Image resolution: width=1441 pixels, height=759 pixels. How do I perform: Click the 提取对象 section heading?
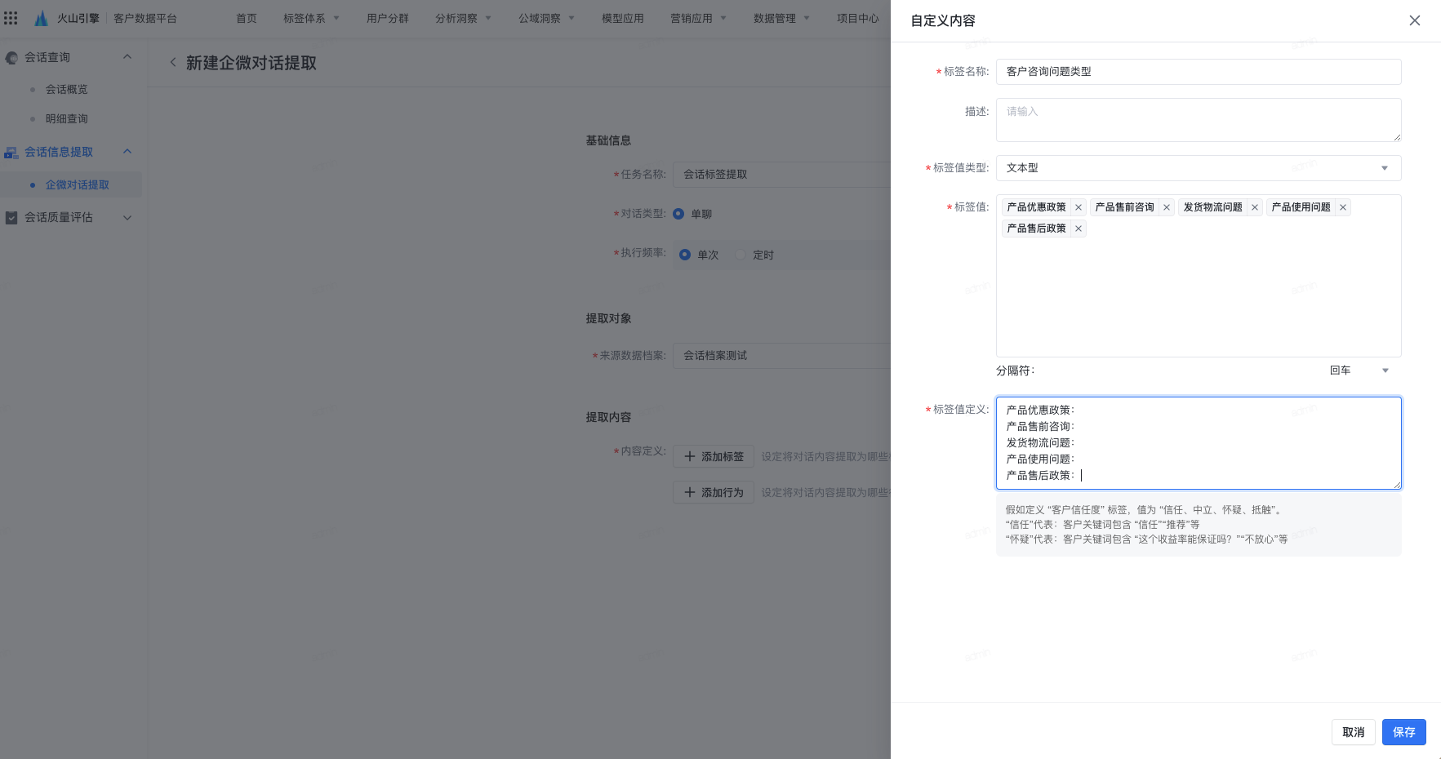[608, 318]
